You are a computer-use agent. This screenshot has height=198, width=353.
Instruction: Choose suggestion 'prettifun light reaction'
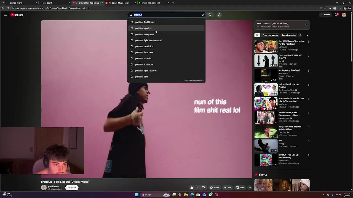[x=166, y=70]
